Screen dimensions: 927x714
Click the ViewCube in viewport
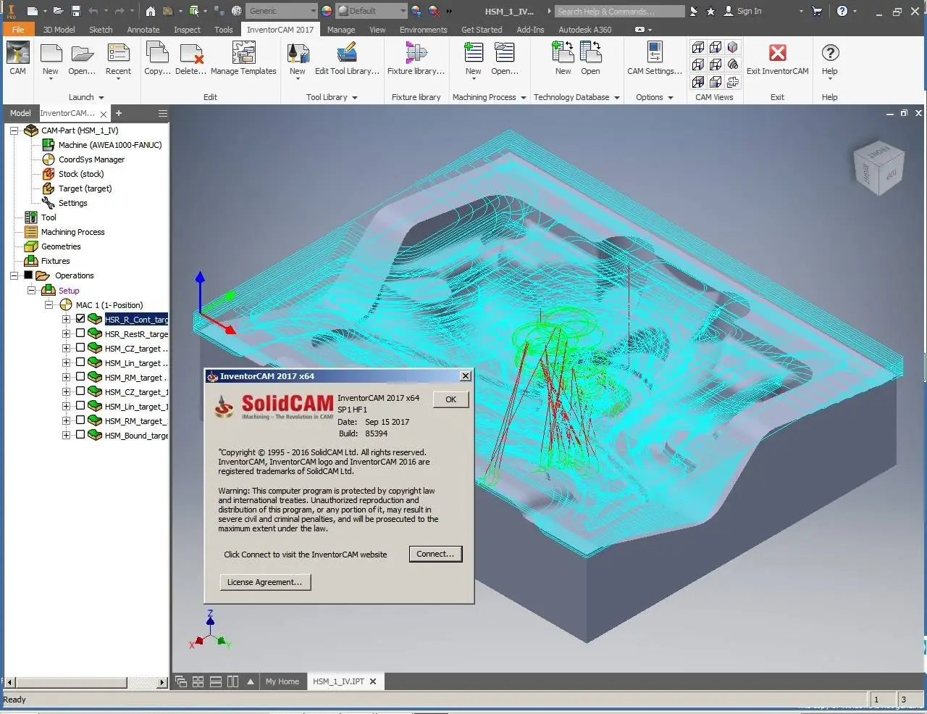[878, 167]
